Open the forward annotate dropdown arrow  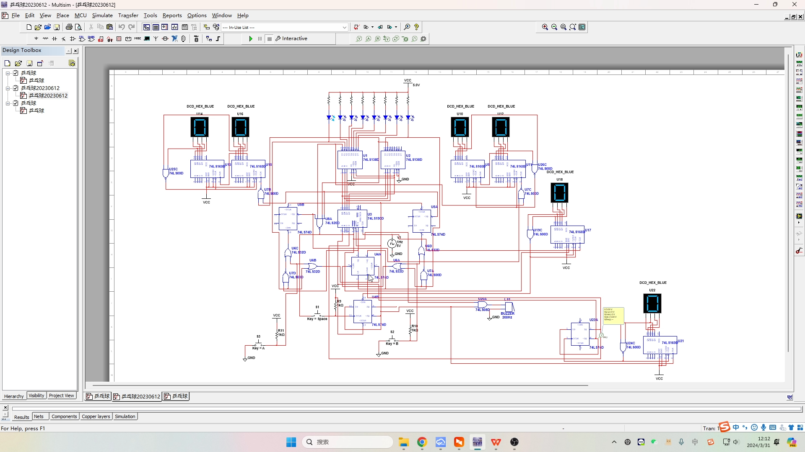click(x=396, y=27)
